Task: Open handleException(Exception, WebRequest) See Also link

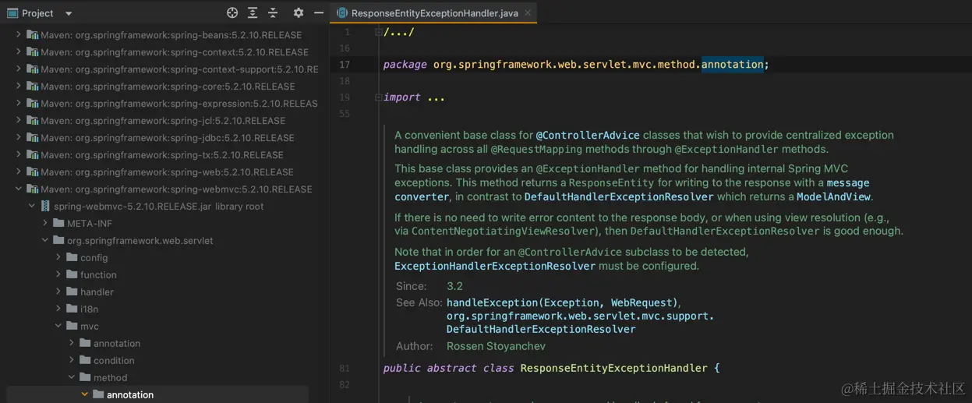Action: tap(562, 302)
